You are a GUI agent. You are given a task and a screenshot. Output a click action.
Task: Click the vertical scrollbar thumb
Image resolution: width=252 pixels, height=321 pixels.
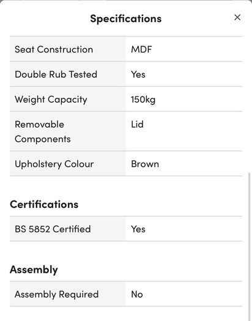(249, 246)
